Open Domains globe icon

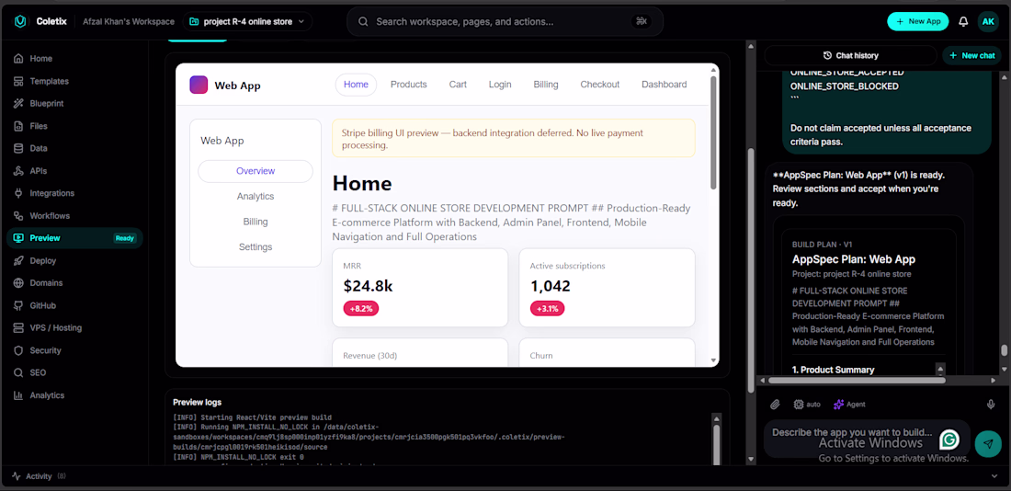coord(18,282)
